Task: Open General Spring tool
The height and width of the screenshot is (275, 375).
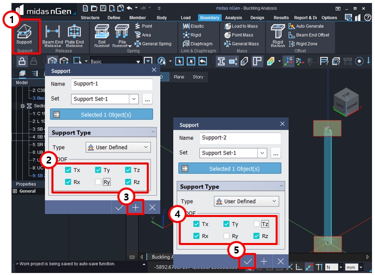Action: click(153, 43)
